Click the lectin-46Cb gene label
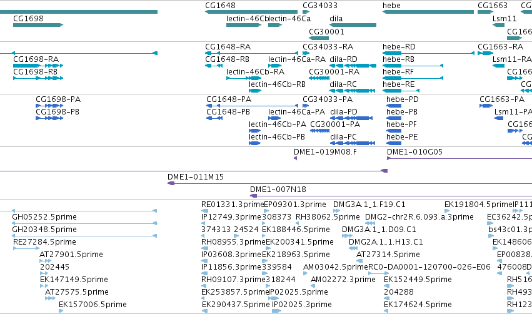 click(x=247, y=18)
